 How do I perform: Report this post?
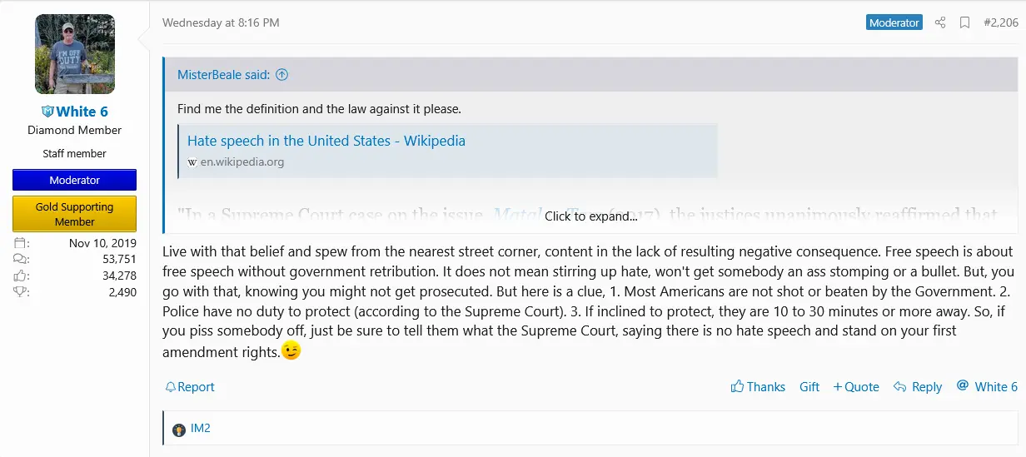[x=190, y=387]
